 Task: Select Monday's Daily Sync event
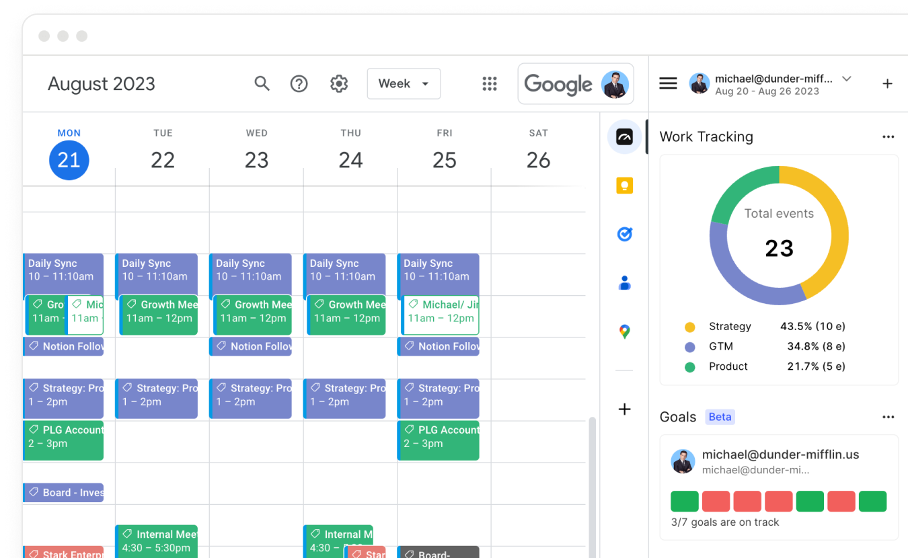point(63,272)
